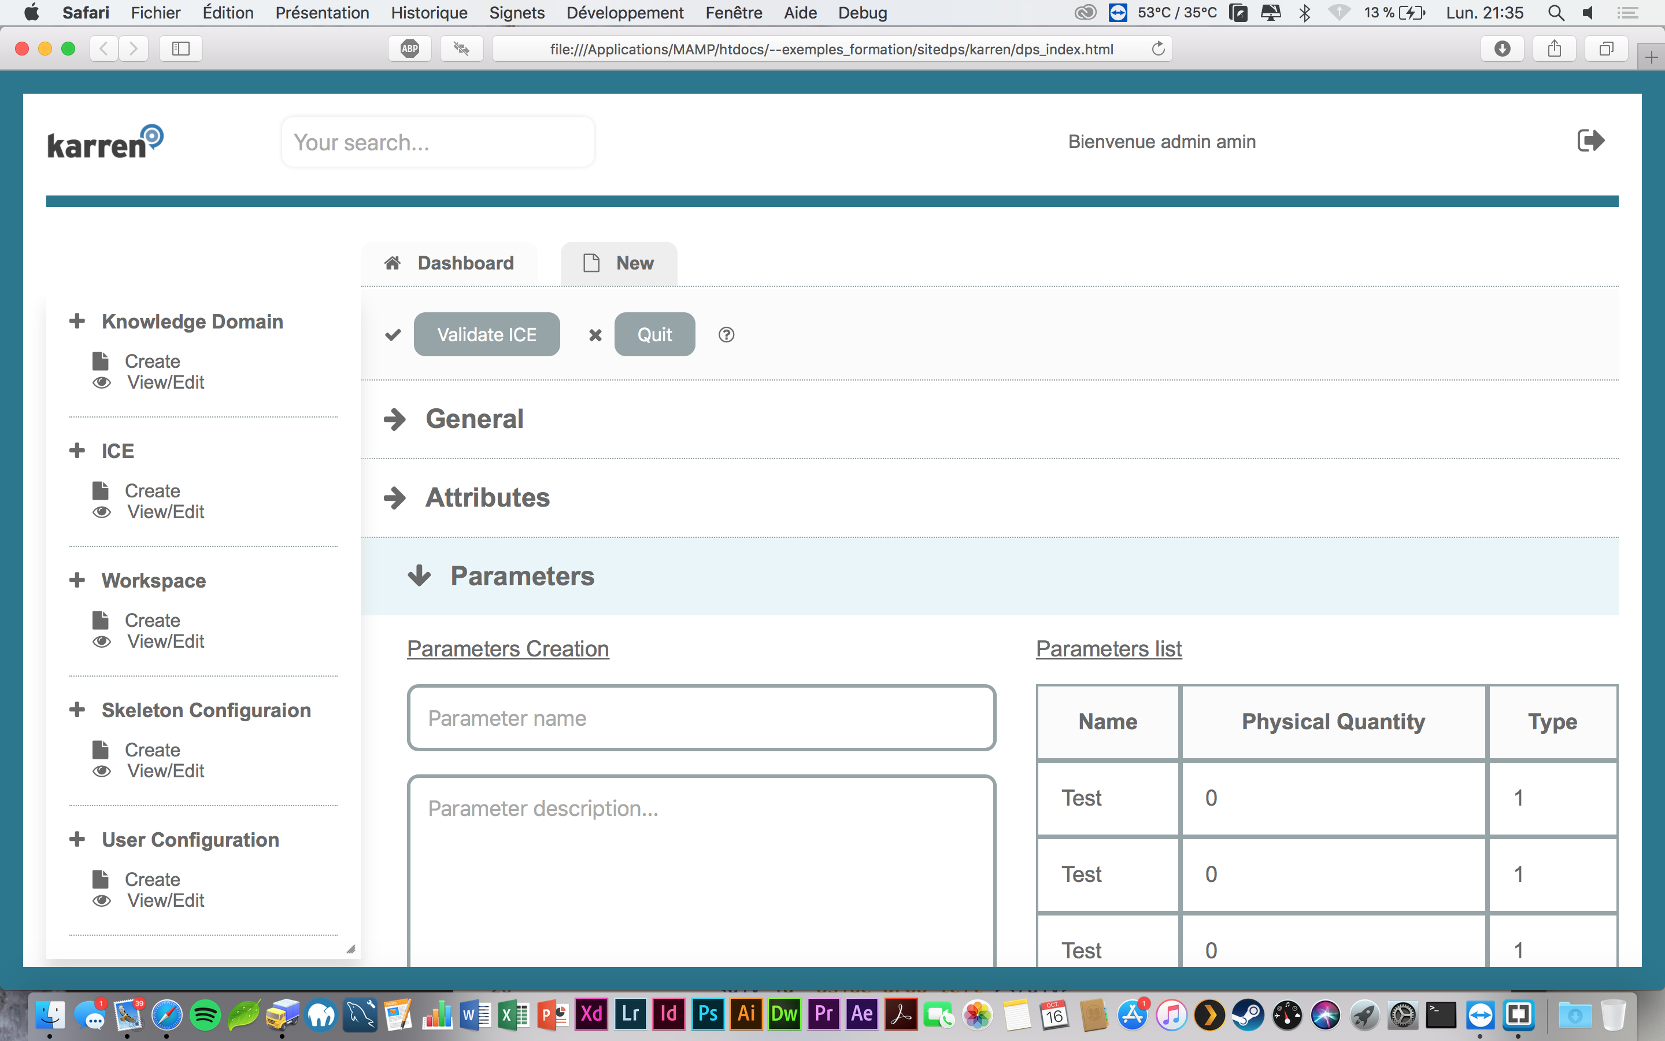The image size is (1665, 1041).
Task: Click the file icon for Knowledge Domain Create
Action: (101, 361)
